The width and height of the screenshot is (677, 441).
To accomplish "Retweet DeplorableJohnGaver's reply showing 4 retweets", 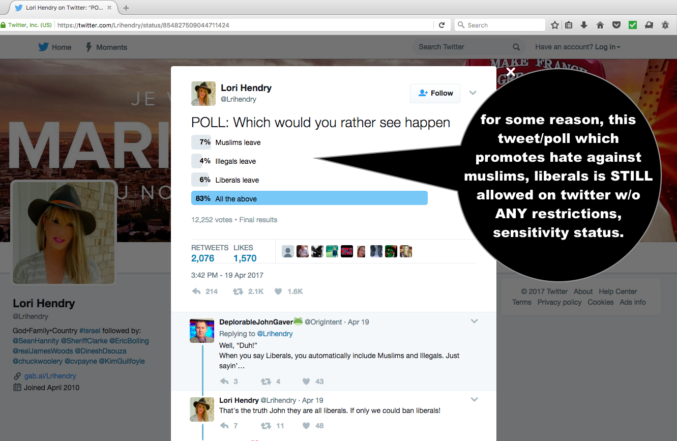I will [x=266, y=381].
